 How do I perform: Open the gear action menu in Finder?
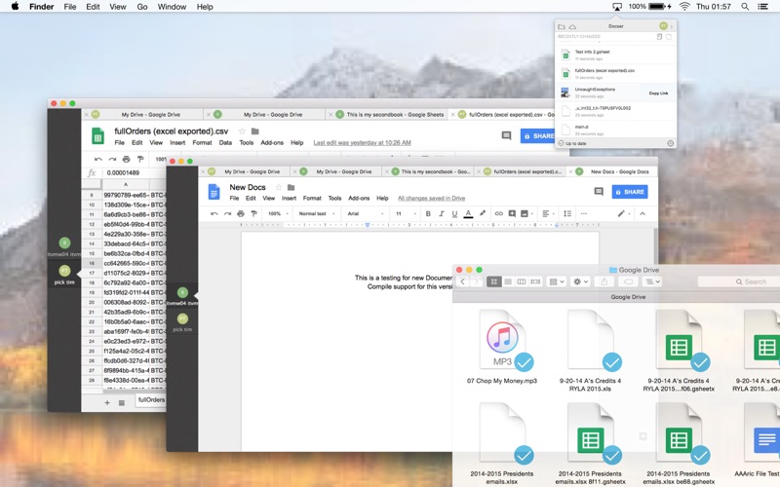[x=580, y=281]
